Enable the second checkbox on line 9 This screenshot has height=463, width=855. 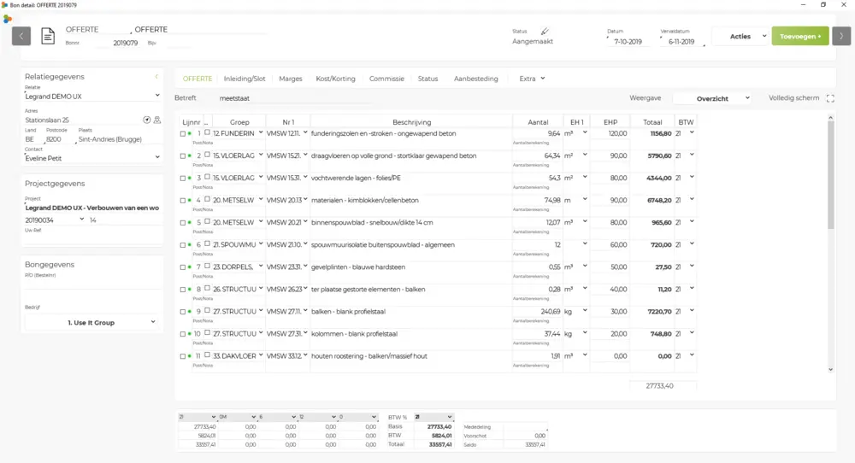[207, 310]
